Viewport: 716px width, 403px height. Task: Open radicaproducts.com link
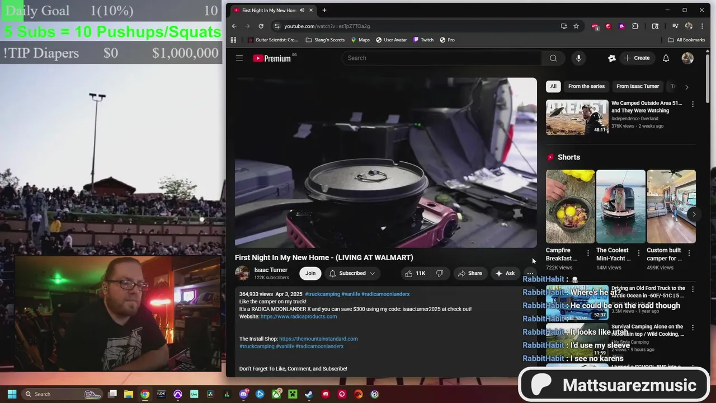299,316
